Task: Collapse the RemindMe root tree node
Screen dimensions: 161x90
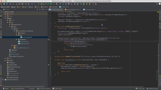Action: click(3, 12)
